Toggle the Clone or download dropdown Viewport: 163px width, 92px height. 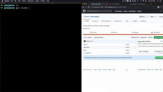coord(158,37)
